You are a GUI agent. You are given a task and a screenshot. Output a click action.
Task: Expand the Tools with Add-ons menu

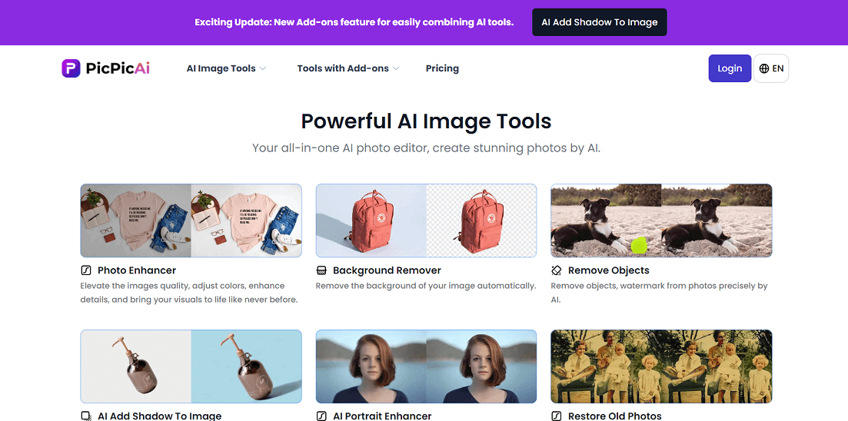[348, 68]
